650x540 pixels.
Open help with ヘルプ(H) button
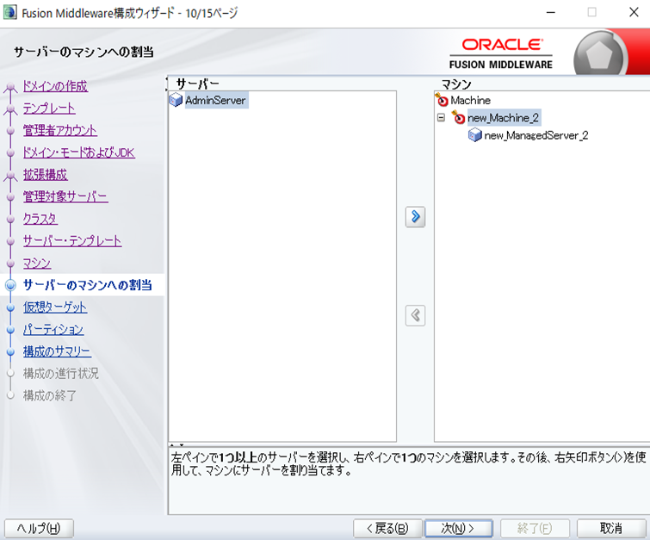(40, 528)
